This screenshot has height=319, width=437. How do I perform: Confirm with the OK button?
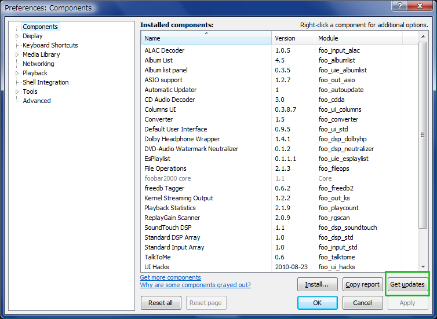(x=318, y=303)
